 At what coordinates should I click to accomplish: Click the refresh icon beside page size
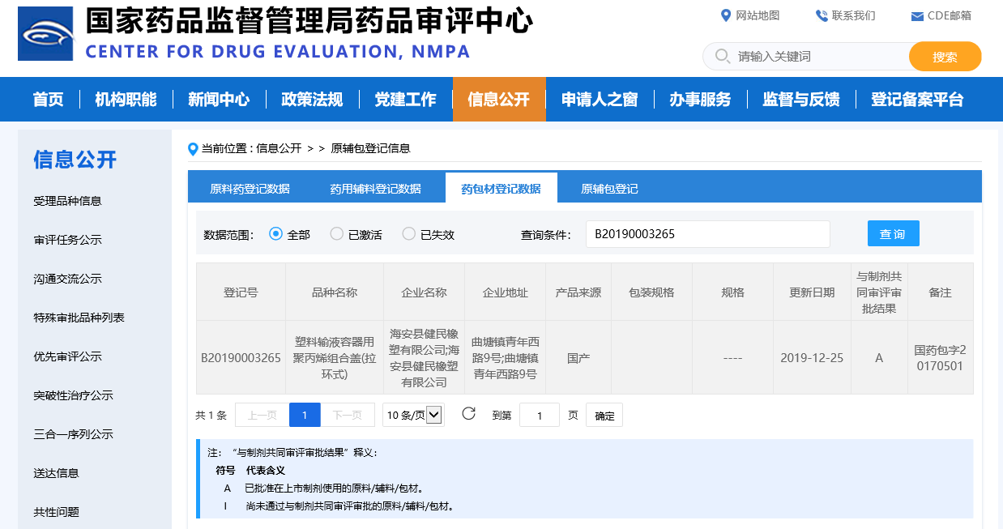[x=468, y=414]
